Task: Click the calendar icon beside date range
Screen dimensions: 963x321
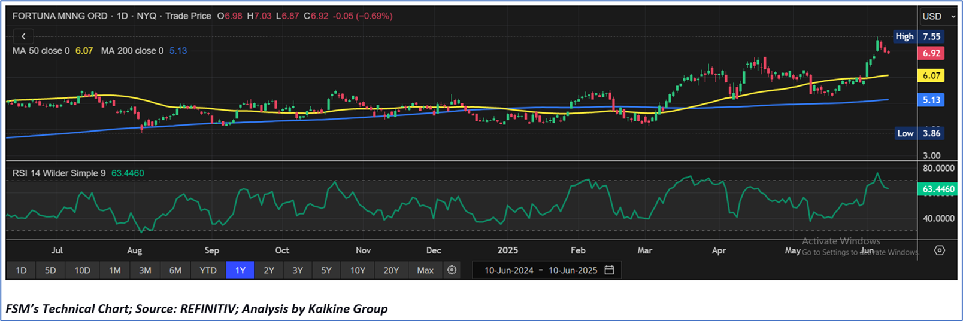Action: click(609, 270)
